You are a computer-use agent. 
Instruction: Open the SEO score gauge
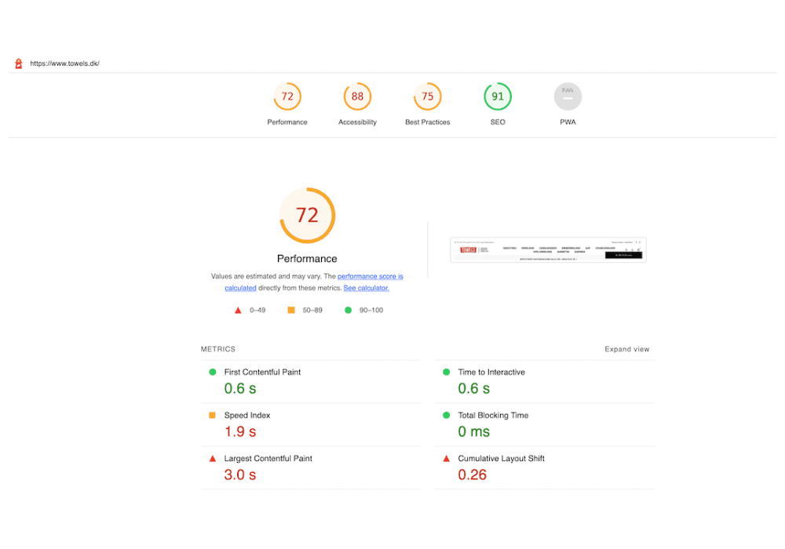tap(498, 96)
